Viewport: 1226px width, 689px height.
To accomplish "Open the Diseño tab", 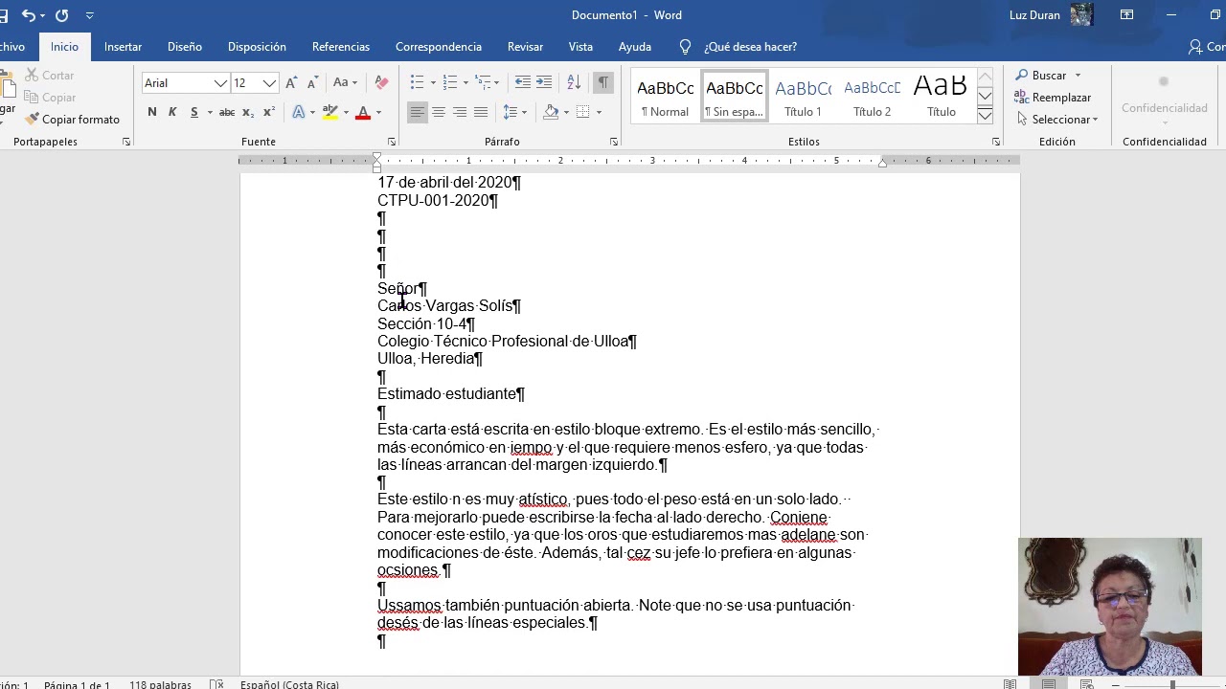I will [185, 47].
